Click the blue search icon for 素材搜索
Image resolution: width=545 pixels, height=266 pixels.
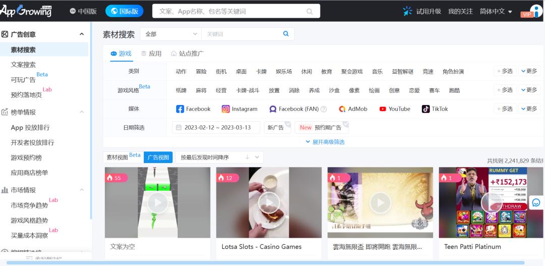(x=286, y=34)
